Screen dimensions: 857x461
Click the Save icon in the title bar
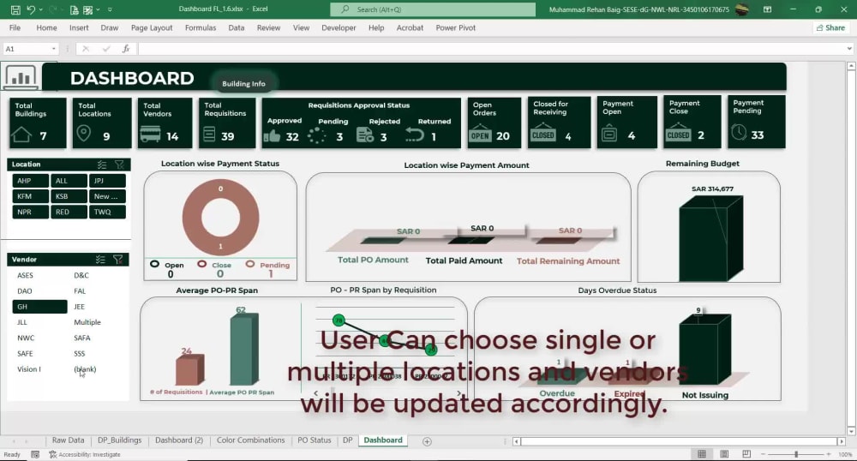pyautogui.click(x=15, y=9)
